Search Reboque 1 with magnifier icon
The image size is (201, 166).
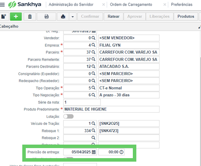(x=94, y=131)
